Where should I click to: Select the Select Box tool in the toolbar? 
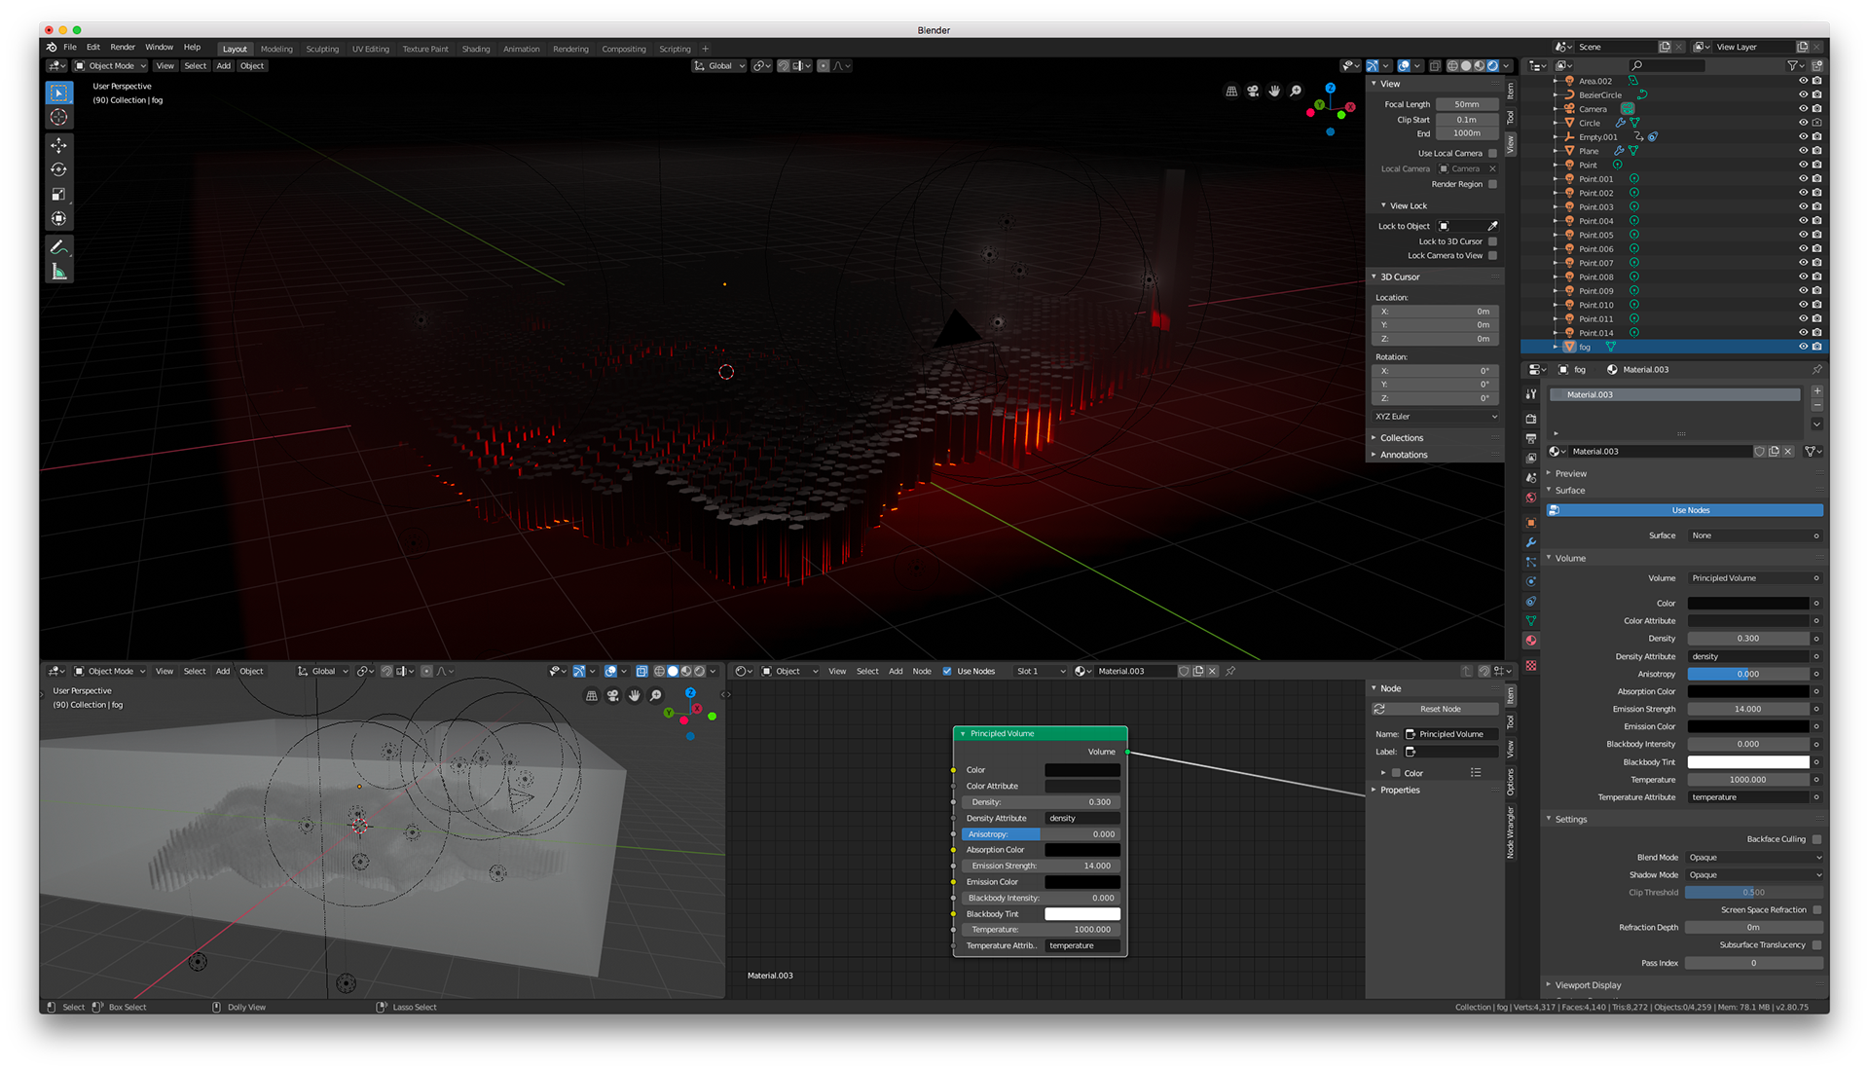[x=59, y=92]
